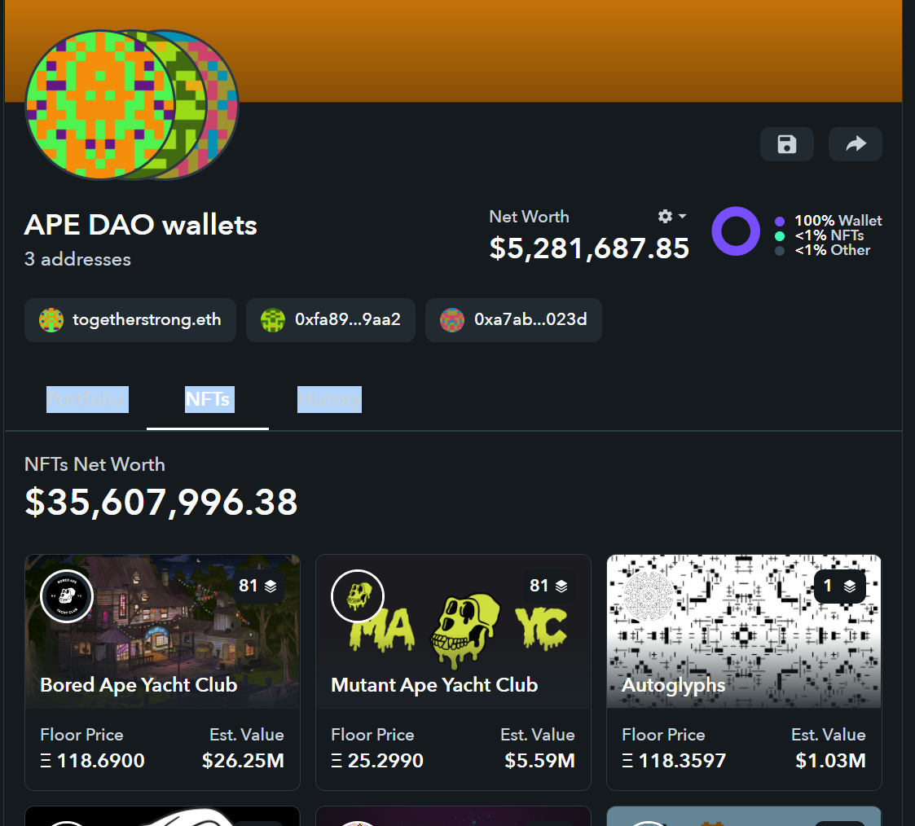Click the 118.3597 floor price value

point(674,761)
